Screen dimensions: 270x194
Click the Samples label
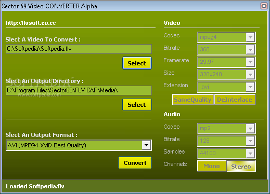[174, 151]
